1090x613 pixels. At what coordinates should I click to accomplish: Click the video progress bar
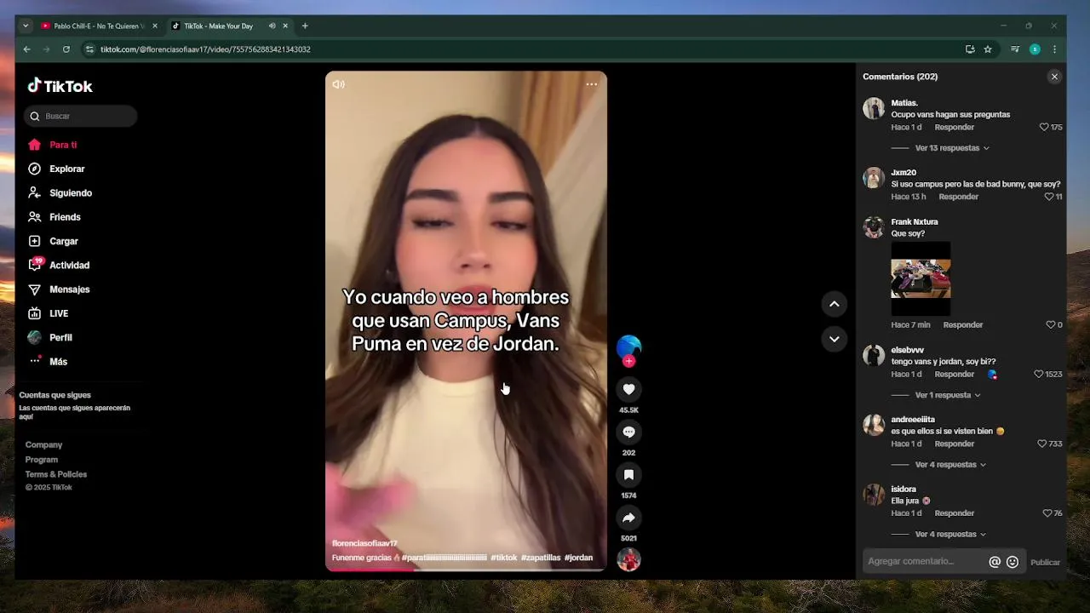(x=466, y=570)
